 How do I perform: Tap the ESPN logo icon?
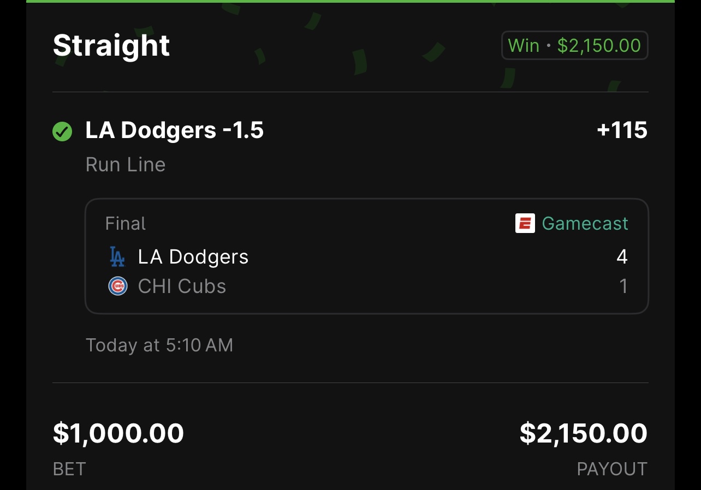coord(525,223)
